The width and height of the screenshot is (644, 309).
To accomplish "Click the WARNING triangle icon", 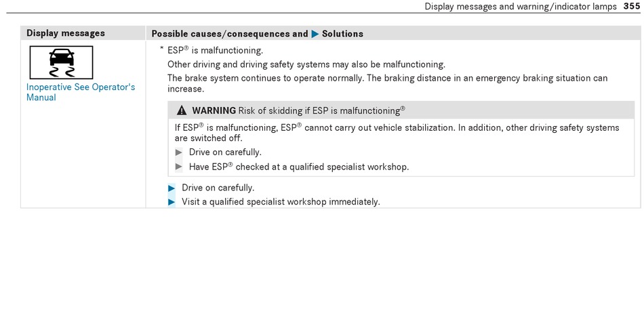I will tap(182, 110).
